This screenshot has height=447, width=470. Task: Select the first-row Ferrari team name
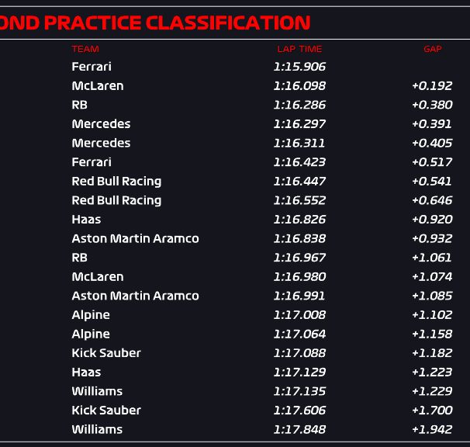(x=92, y=67)
